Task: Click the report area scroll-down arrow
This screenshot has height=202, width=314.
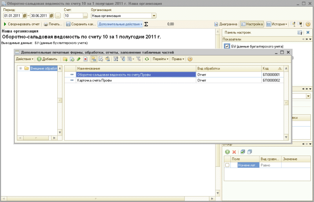Action: coord(218,193)
